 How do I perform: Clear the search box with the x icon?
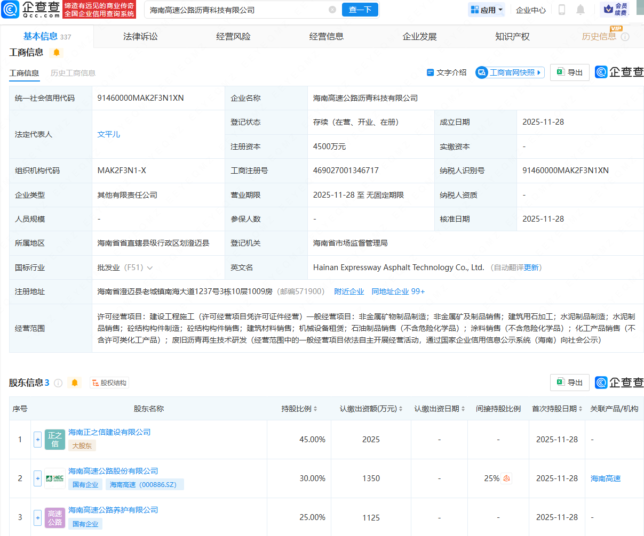tap(333, 9)
